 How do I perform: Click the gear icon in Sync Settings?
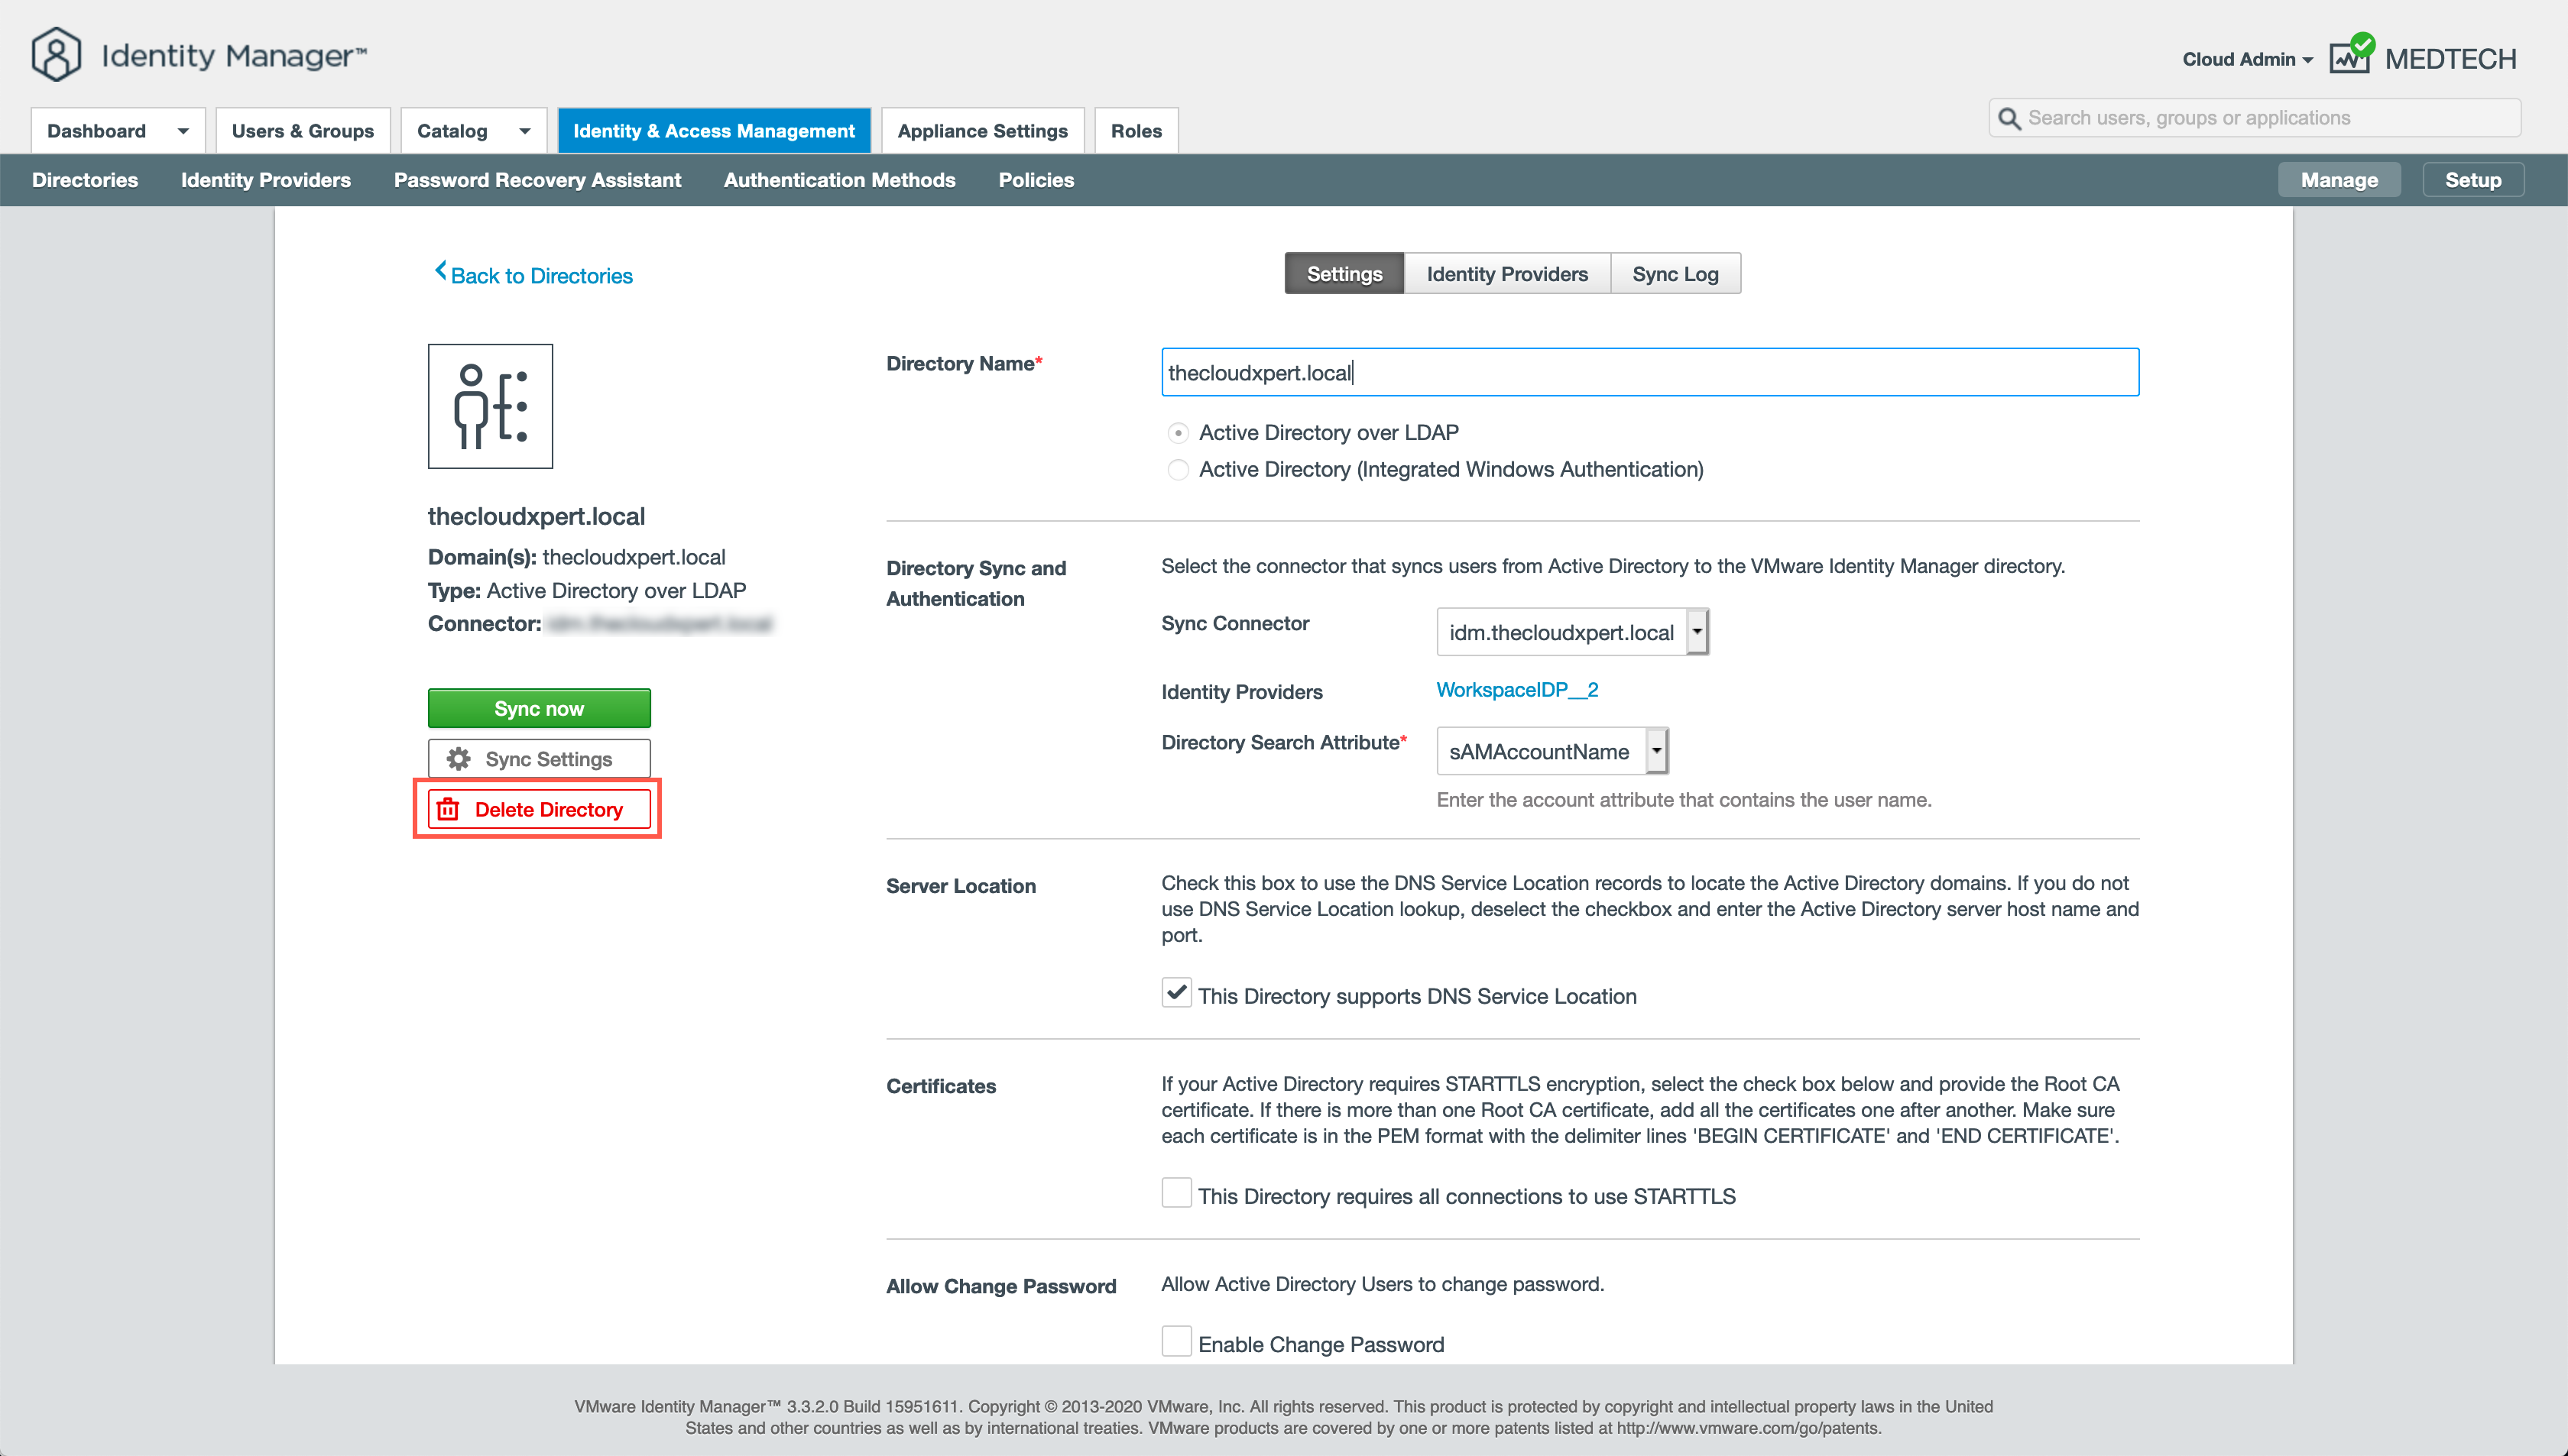[459, 759]
